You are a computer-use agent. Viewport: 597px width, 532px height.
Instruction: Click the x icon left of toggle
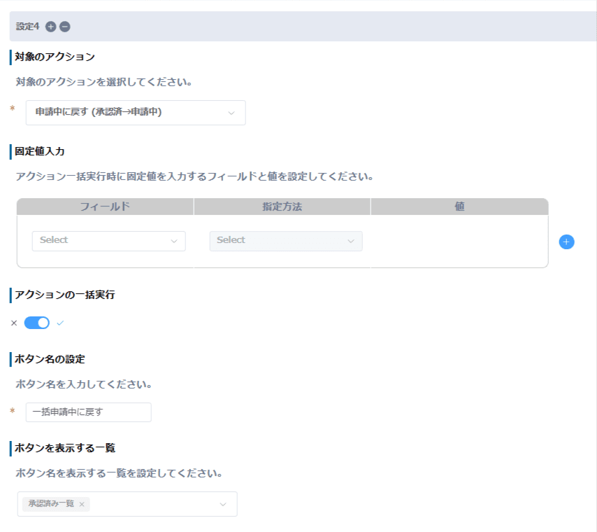click(14, 323)
